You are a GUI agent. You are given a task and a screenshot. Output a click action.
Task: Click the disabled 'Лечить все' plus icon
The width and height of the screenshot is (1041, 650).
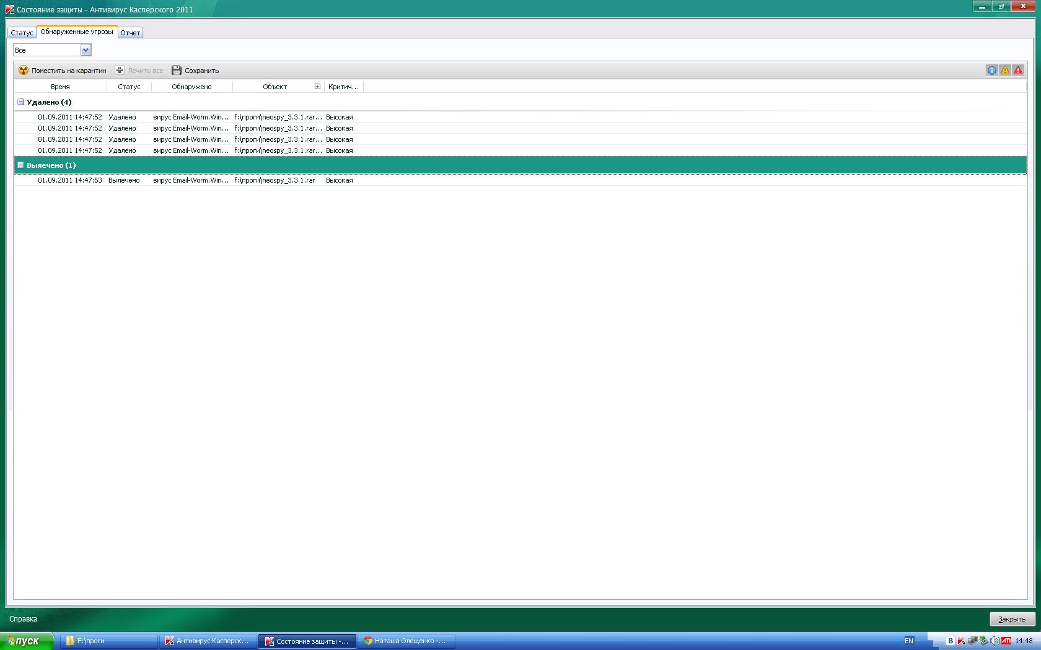(x=120, y=70)
